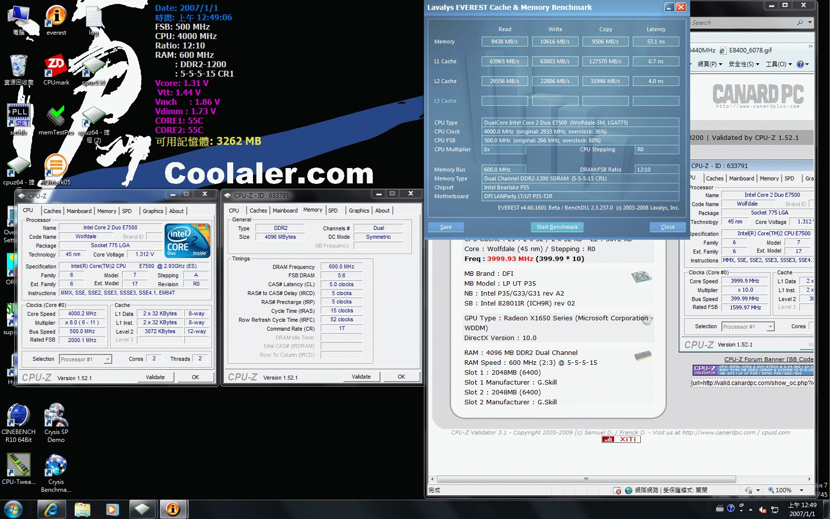Open the E8400_6078.gif favorites link
The image size is (830, 519).
pos(746,50)
